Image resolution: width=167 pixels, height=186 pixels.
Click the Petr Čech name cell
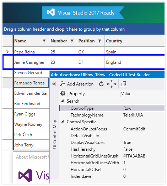click(31, 135)
